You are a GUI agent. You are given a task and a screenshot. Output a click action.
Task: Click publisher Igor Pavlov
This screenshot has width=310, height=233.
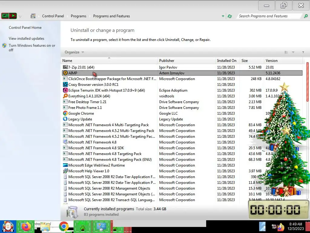click(168, 67)
